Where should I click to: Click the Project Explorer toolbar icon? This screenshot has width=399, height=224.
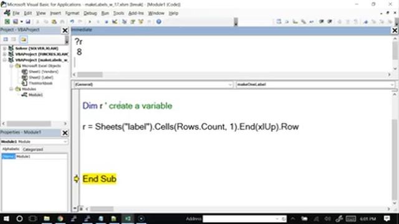124,22
